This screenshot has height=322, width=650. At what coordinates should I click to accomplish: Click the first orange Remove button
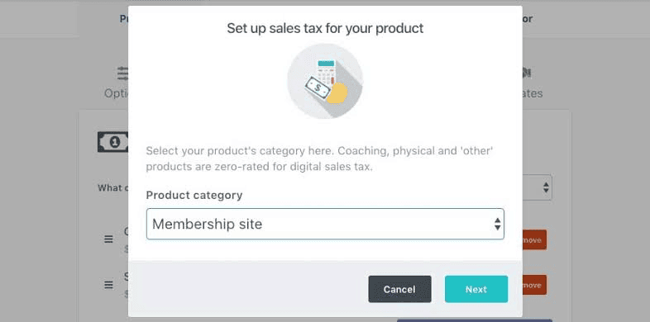[x=534, y=240]
